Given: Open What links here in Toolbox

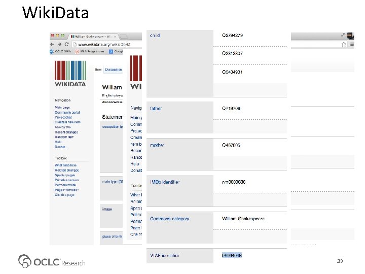Looking at the screenshot, I should click(65, 165).
